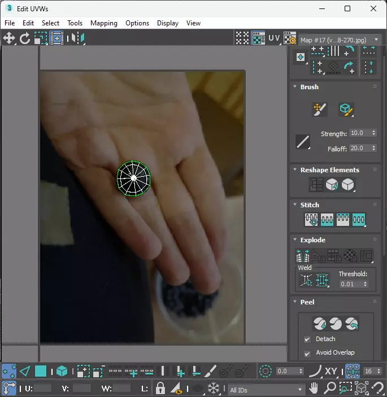The image size is (387, 397).
Task: Collapse the Reshape Elements rollout
Action: 295,169
